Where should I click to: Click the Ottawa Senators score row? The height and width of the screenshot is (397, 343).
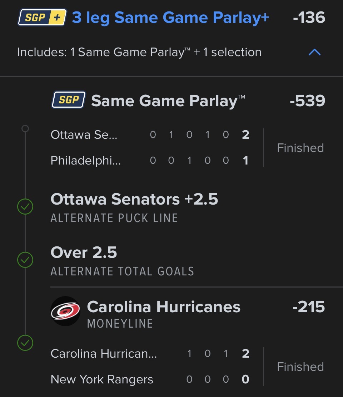(x=150, y=135)
